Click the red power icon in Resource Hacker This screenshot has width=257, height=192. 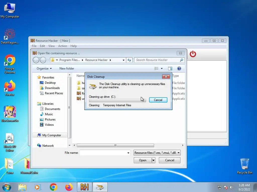[193, 54]
